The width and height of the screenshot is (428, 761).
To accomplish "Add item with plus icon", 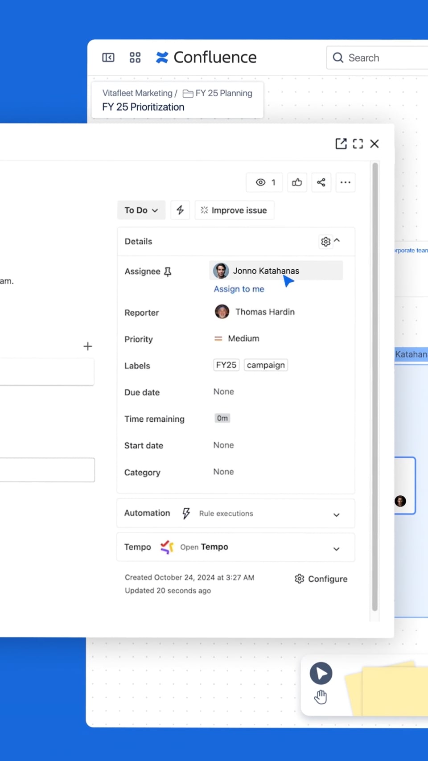I will (x=88, y=346).
